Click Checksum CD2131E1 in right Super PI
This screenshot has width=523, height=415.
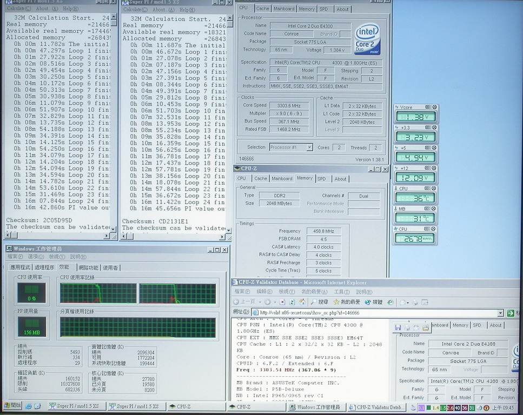(155, 222)
